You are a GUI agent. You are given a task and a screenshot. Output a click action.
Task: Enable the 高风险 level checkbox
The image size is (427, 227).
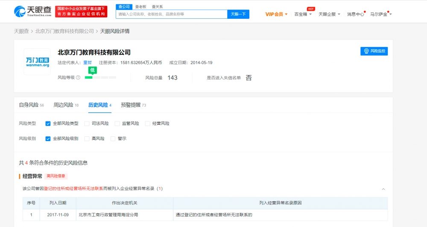point(87,139)
